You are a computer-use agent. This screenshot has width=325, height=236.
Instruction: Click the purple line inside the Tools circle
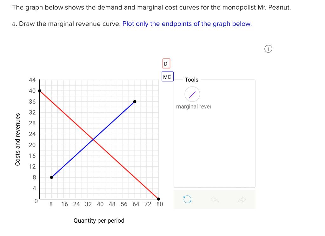click(x=192, y=94)
